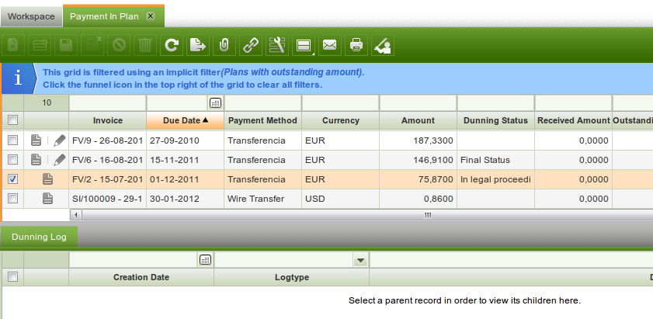653x319 pixels.
Task: Select the invoice cell 'SI/100009 - 29-1'
Action: tap(107, 199)
